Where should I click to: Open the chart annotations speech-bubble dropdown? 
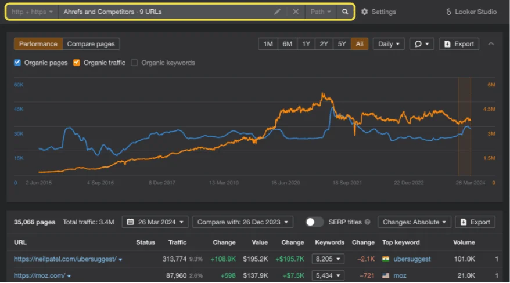click(422, 44)
